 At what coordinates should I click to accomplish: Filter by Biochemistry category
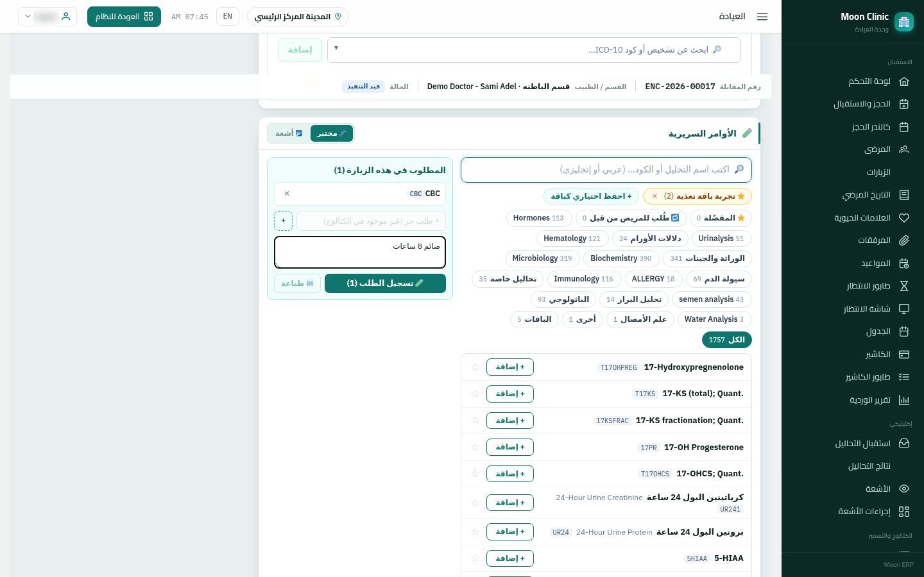click(620, 258)
